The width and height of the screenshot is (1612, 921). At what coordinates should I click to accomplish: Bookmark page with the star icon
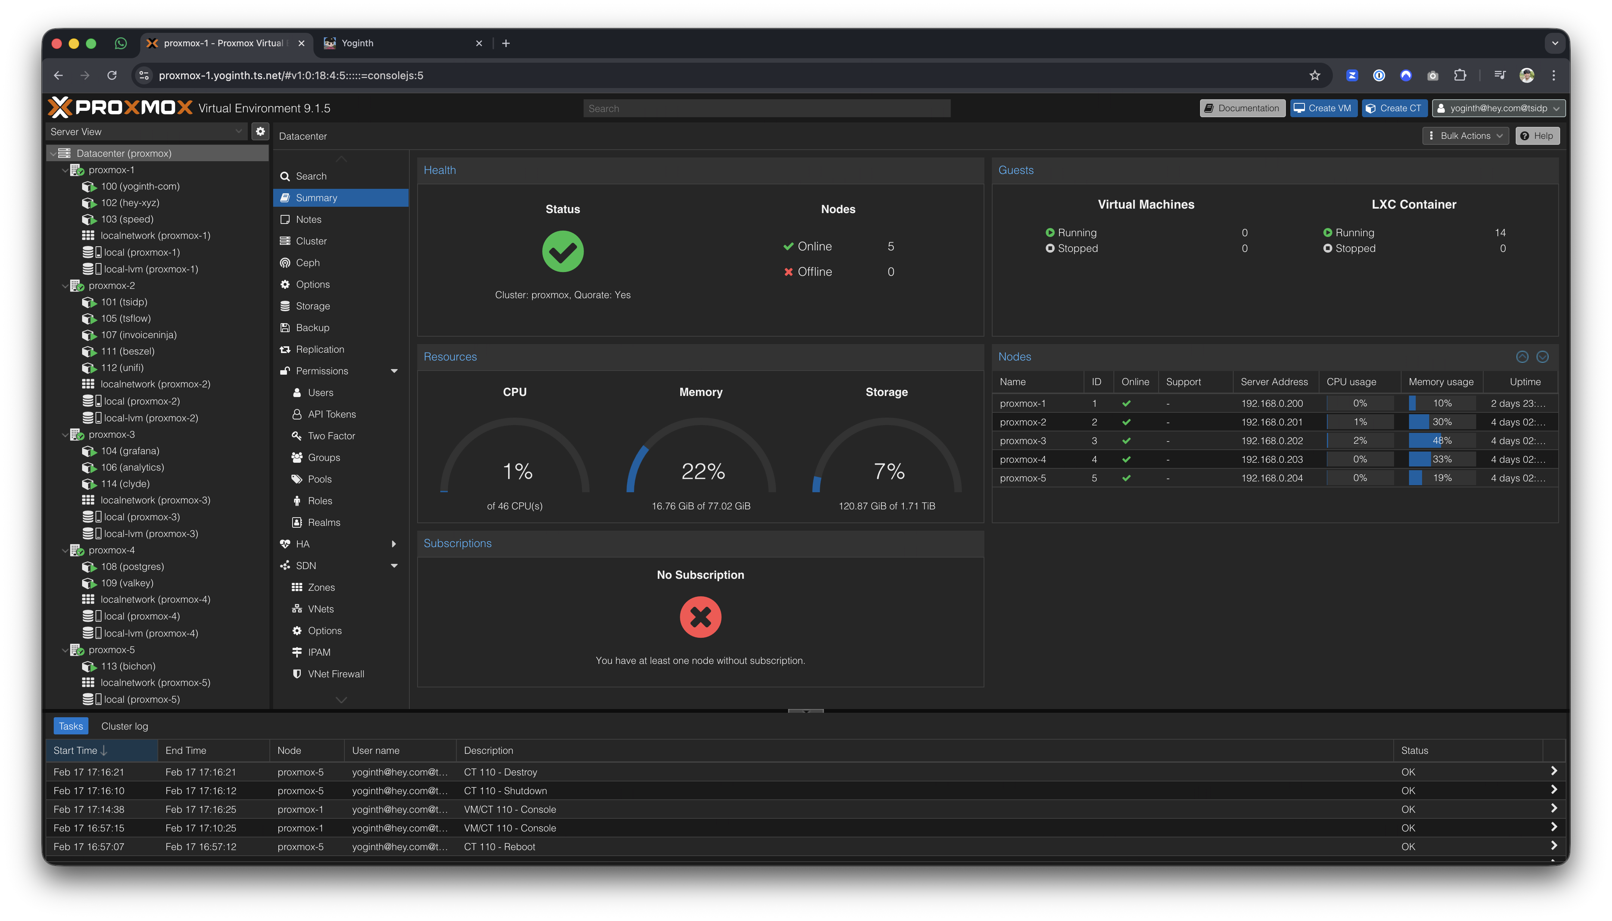(1315, 75)
